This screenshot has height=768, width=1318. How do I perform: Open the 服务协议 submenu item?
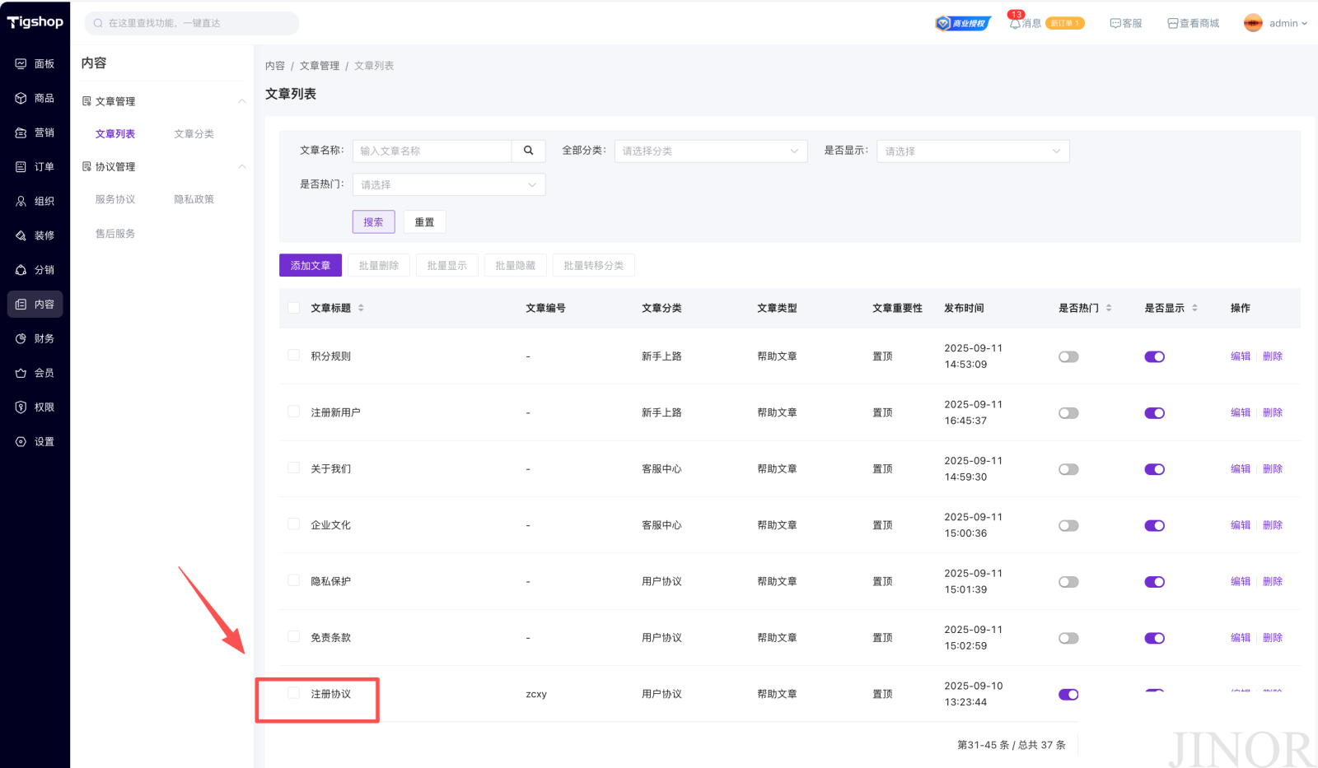point(115,199)
